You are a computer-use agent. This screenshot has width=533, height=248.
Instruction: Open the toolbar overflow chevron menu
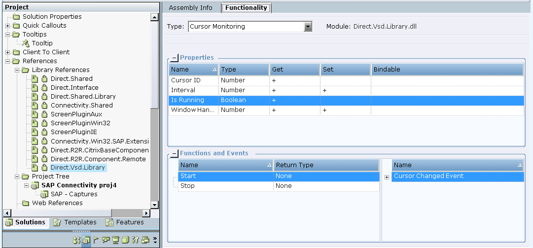(155, 240)
